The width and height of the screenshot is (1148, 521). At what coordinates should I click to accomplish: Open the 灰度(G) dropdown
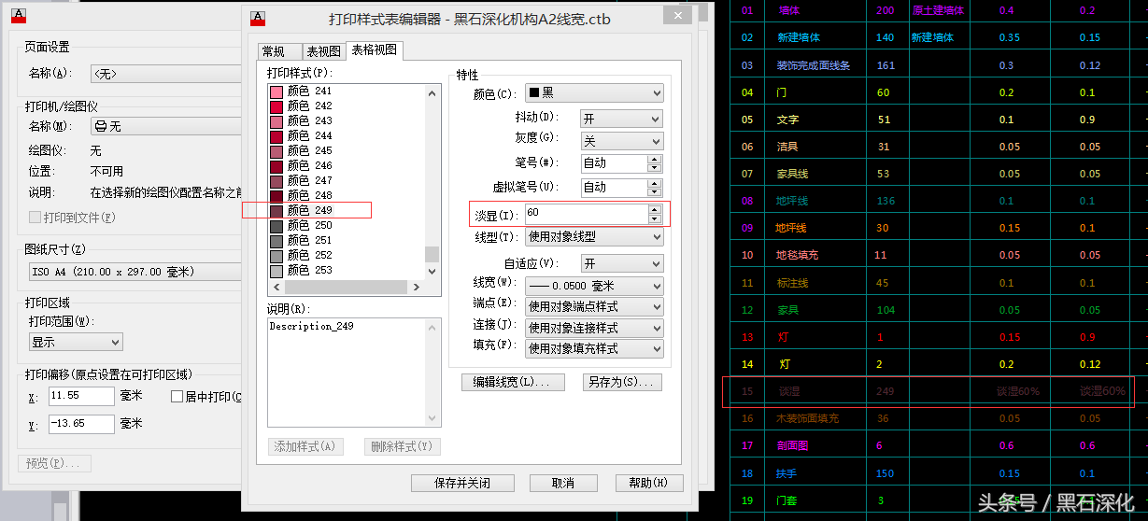pyautogui.click(x=621, y=141)
